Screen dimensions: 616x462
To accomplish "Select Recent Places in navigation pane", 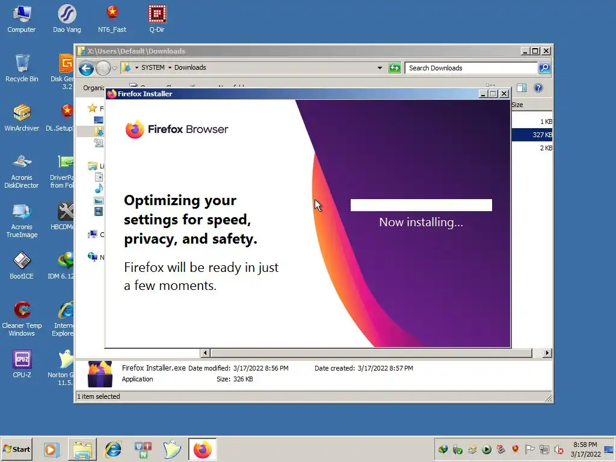I will pyautogui.click(x=99, y=143).
